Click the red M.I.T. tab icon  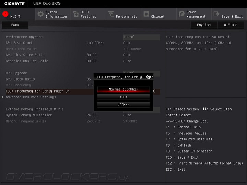pos(5,14)
